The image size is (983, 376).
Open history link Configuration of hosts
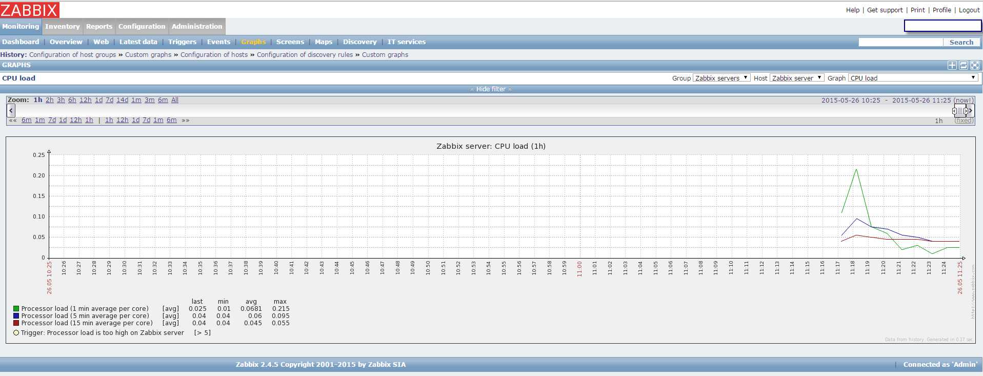tap(214, 55)
